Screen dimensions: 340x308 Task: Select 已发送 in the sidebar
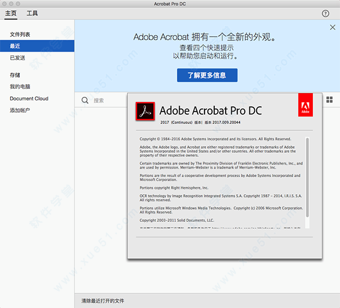tap(18, 58)
